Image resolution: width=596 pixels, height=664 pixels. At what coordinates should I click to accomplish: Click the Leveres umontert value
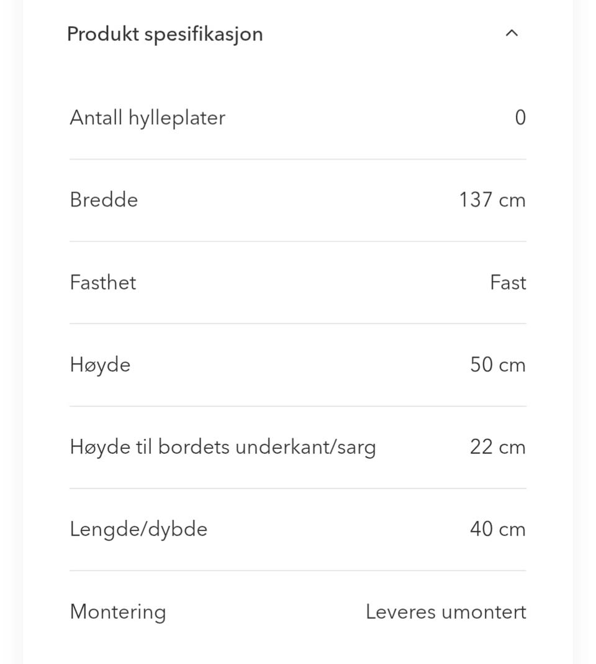[446, 611]
